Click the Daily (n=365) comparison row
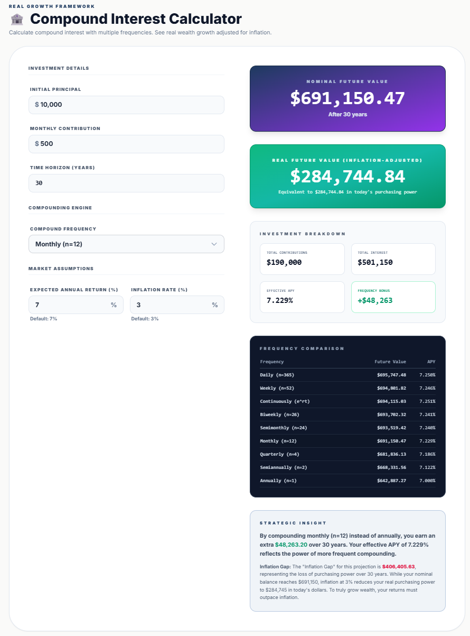Viewport: 470px width, 636px height. pyautogui.click(x=347, y=375)
